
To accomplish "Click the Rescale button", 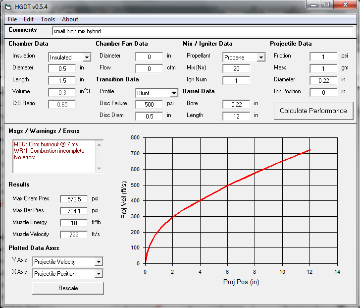I will pyautogui.click(x=68, y=288).
